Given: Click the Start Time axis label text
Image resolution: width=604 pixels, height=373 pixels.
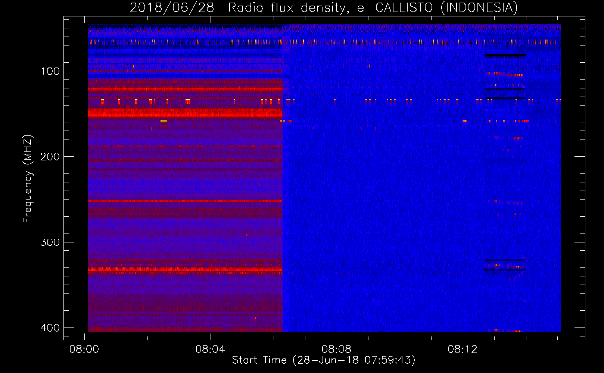Looking at the screenshot, I should [324, 360].
